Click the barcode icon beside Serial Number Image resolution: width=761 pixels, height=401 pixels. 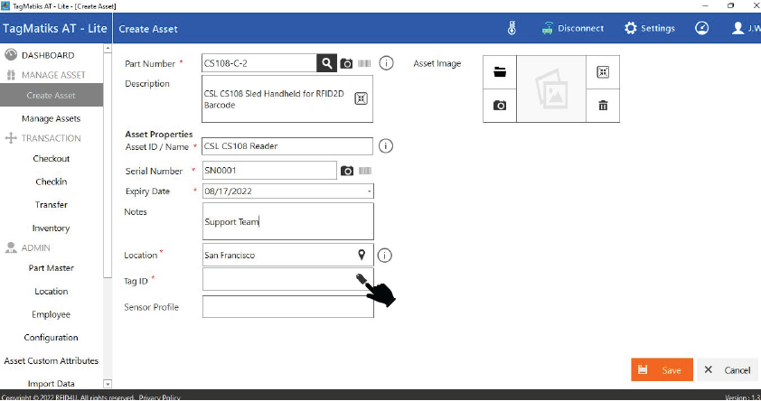(x=365, y=171)
